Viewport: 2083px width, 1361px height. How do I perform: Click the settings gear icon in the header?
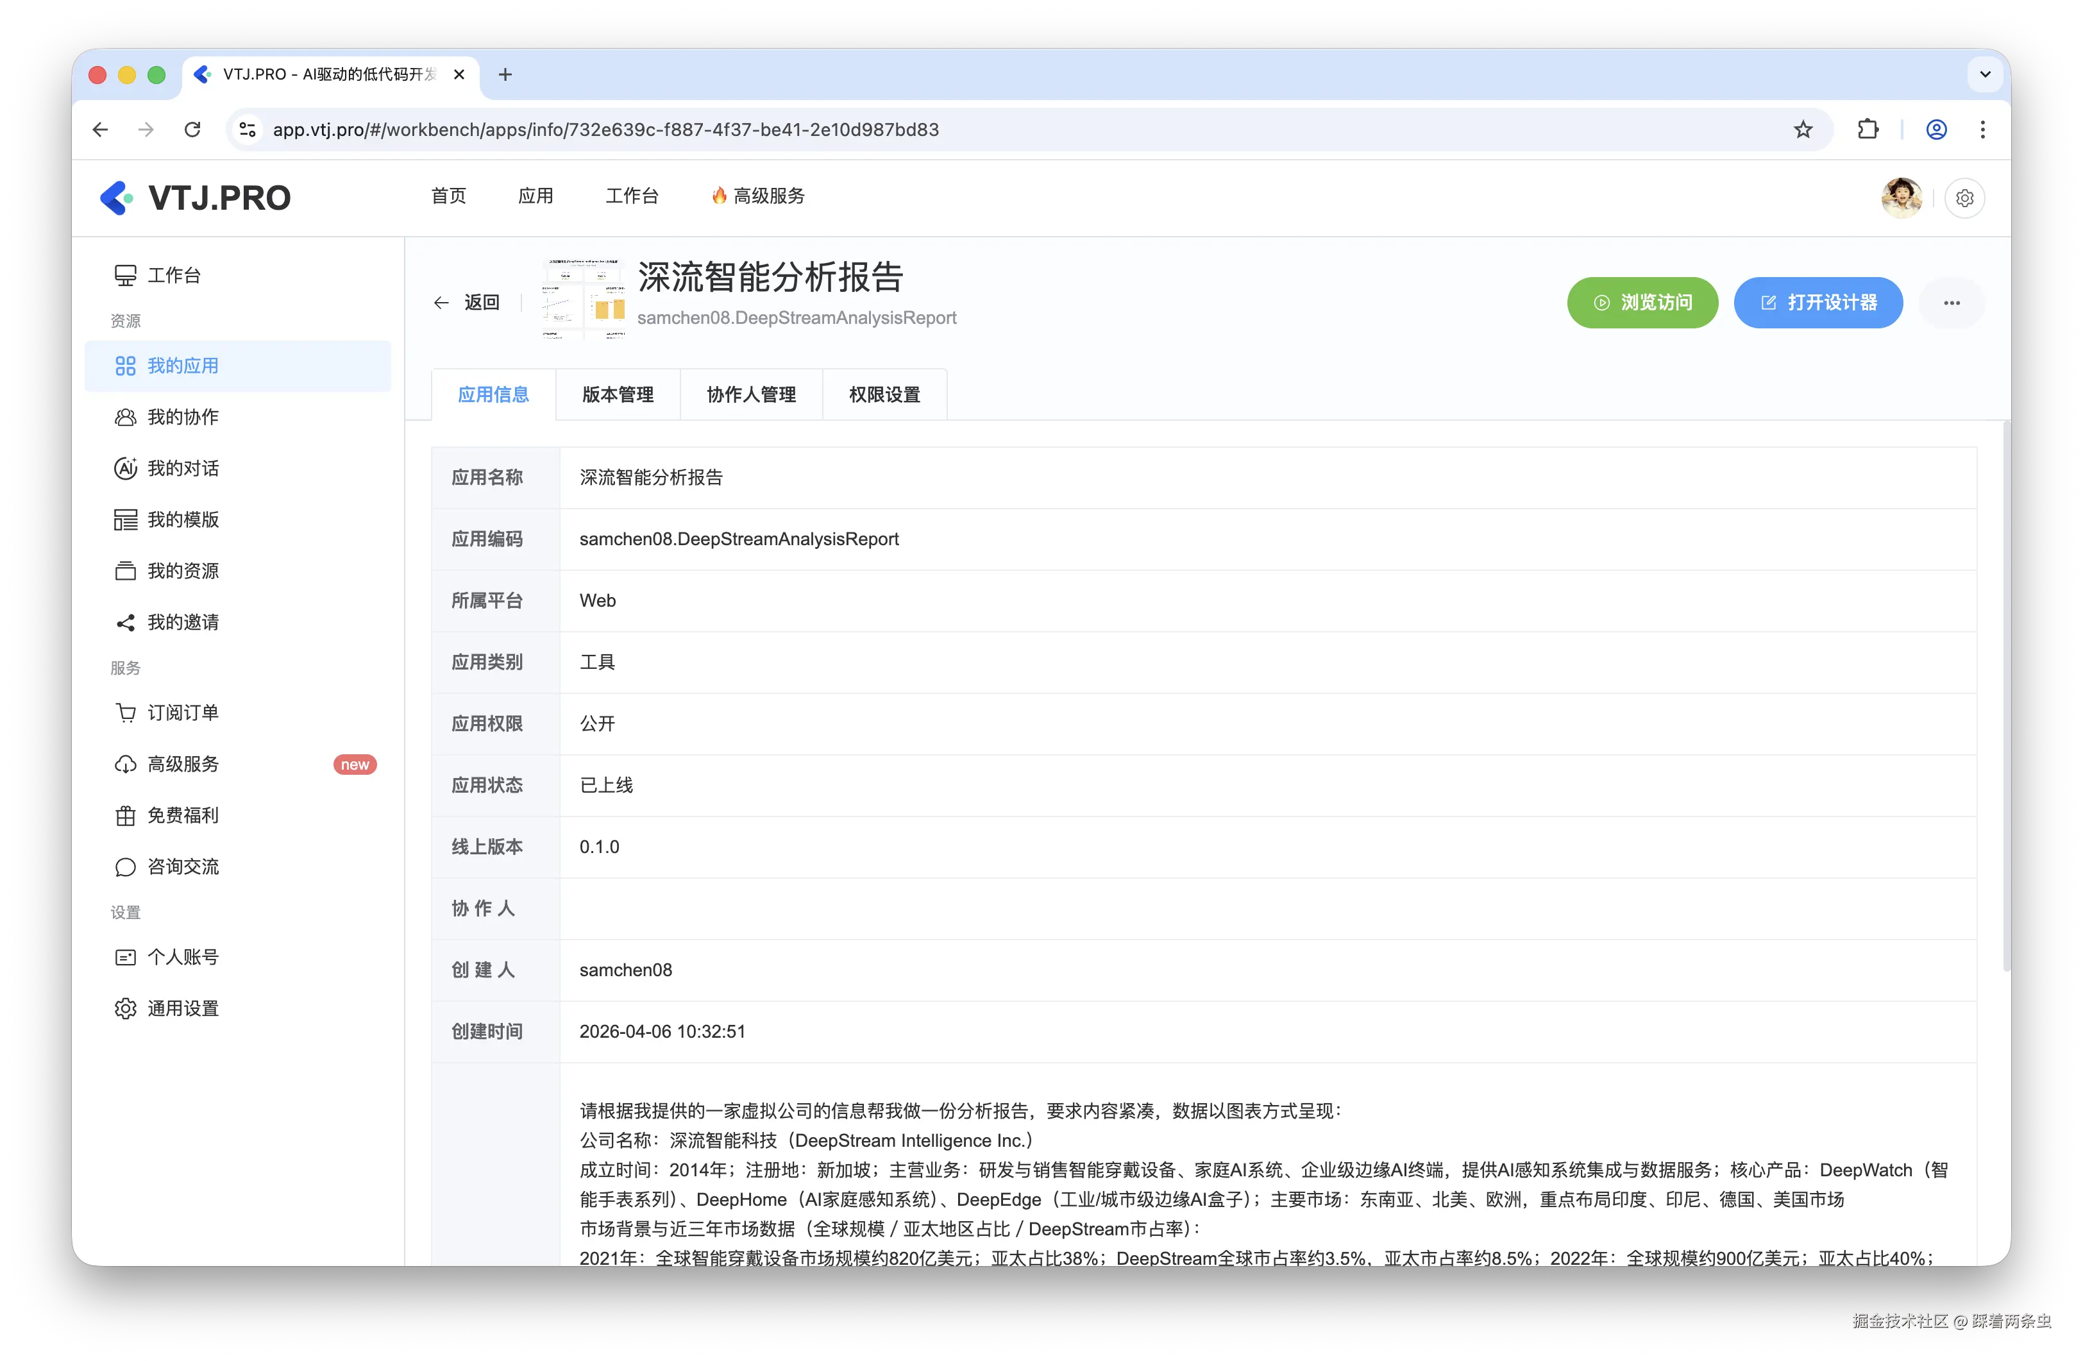coord(1964,198)
